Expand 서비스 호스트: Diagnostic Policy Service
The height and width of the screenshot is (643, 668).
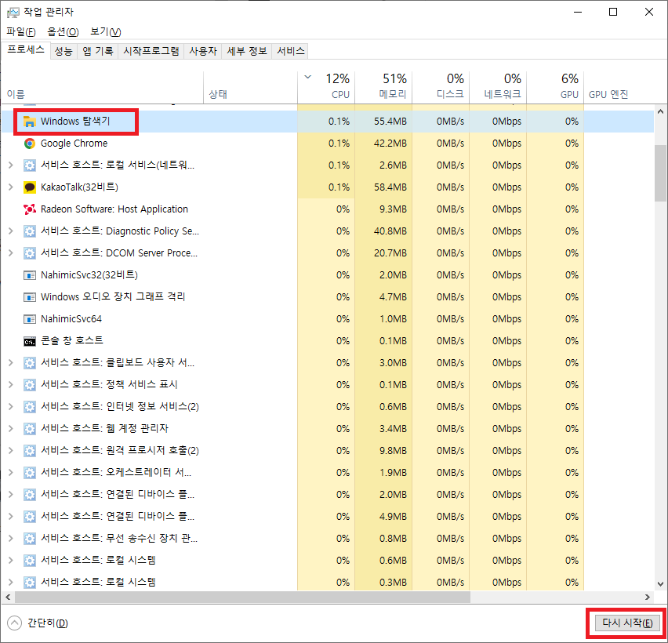(x=11, y=231)
